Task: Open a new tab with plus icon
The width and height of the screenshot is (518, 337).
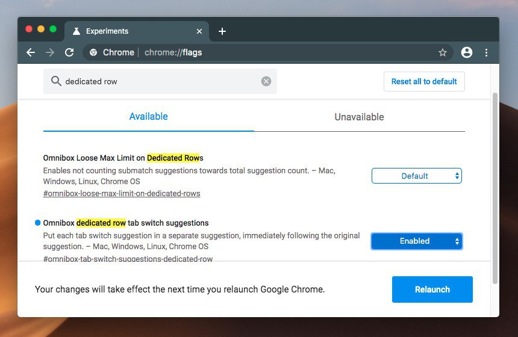Action: coord(222,31)
